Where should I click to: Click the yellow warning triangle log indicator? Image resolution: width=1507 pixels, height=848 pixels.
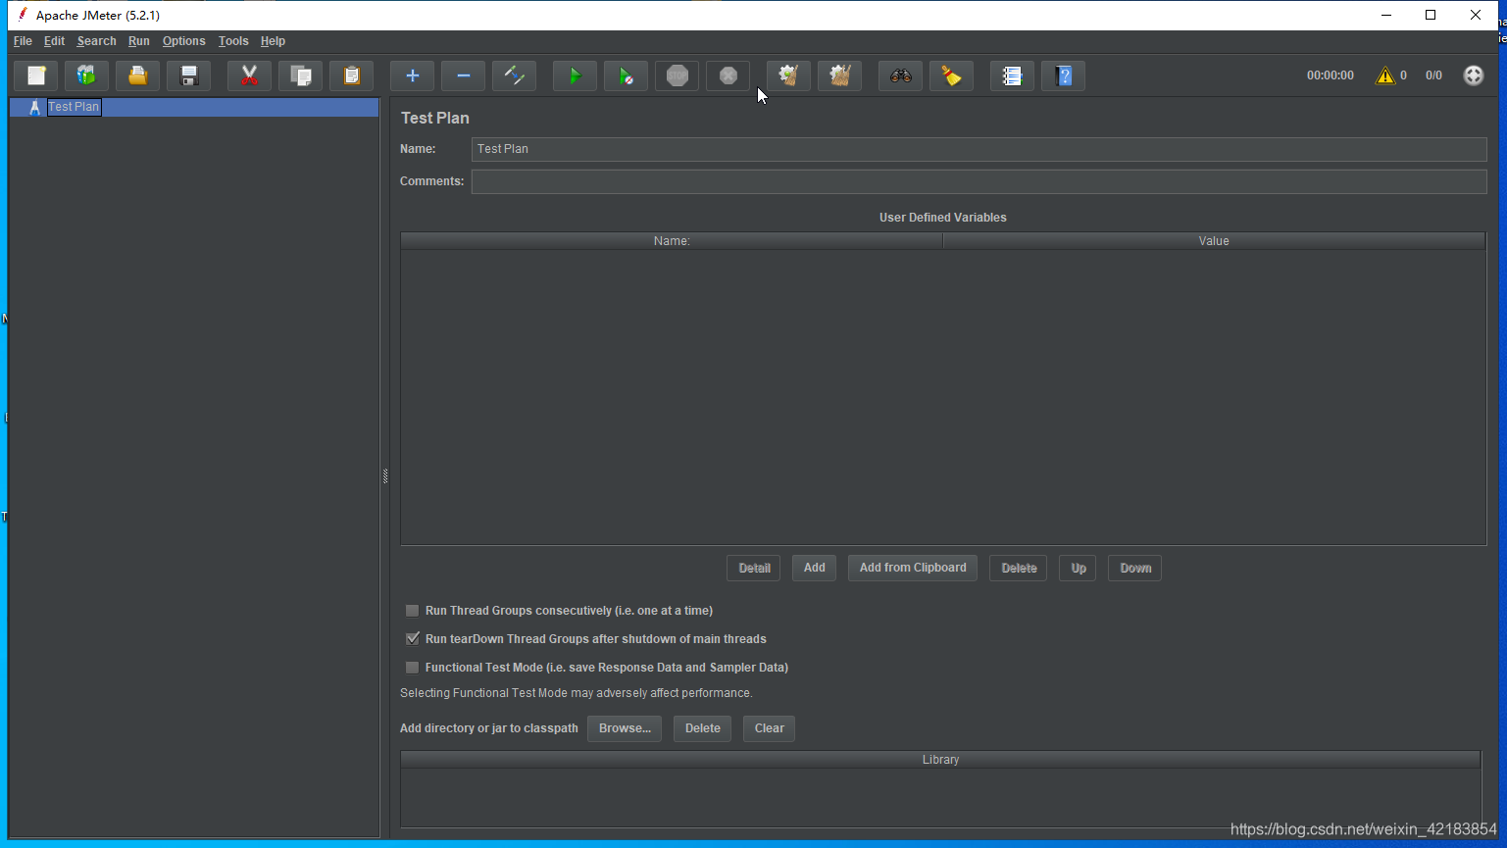click(1385, 75)
